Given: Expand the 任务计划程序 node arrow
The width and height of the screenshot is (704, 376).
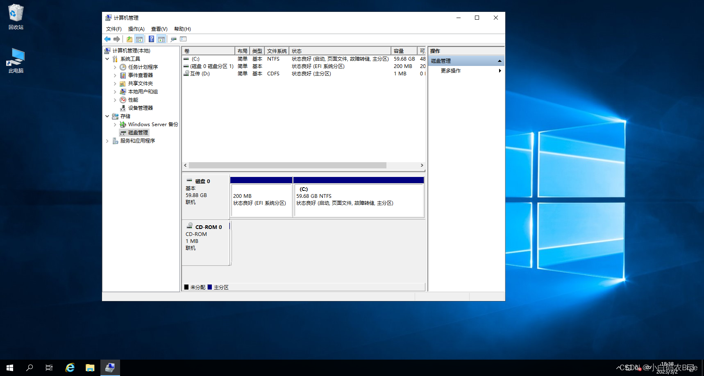Looking at the screenshot, I should click(x=115, y=67).
